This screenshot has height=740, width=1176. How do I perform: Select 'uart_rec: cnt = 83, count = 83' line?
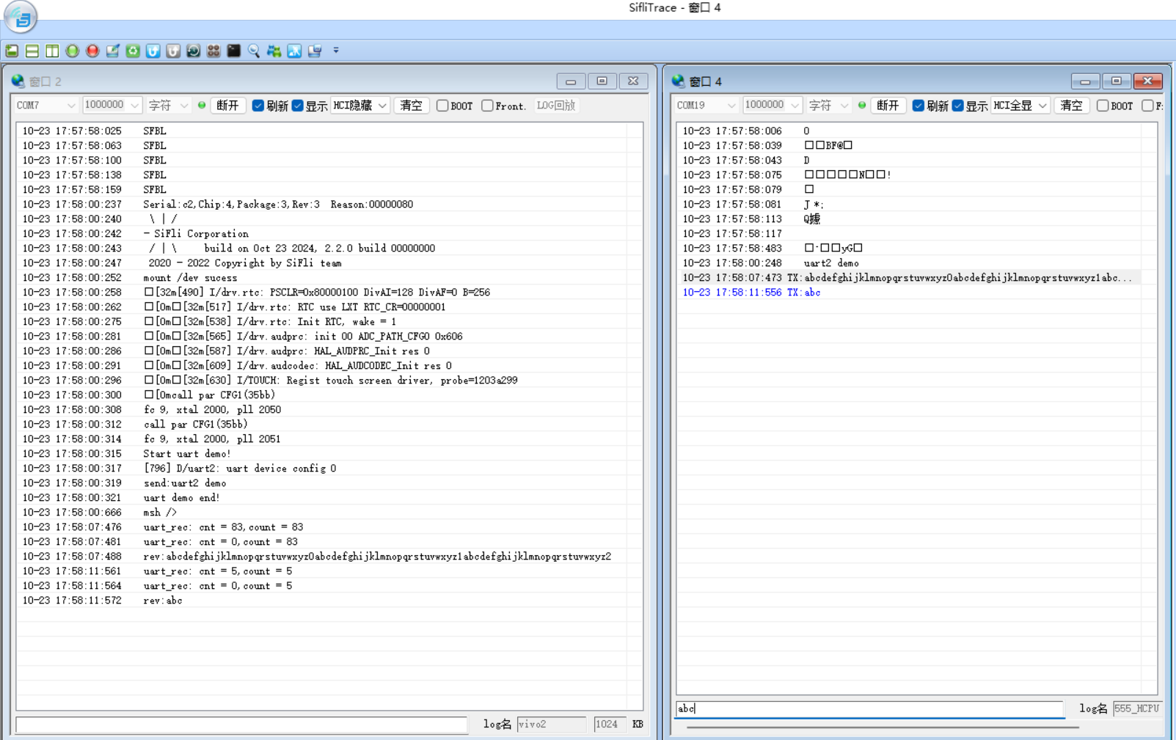(x=321, y=527)
